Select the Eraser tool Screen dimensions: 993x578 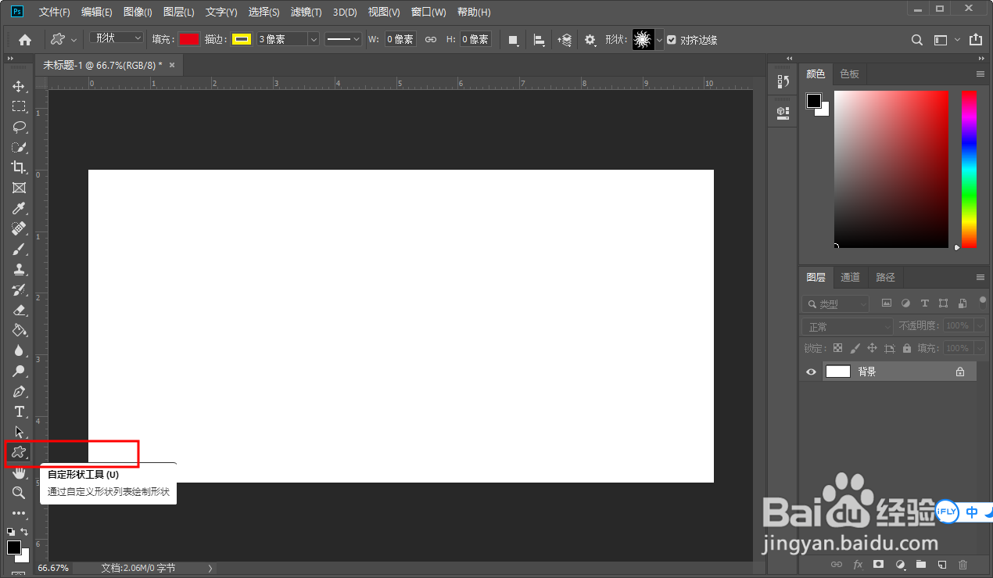point(19,310)
